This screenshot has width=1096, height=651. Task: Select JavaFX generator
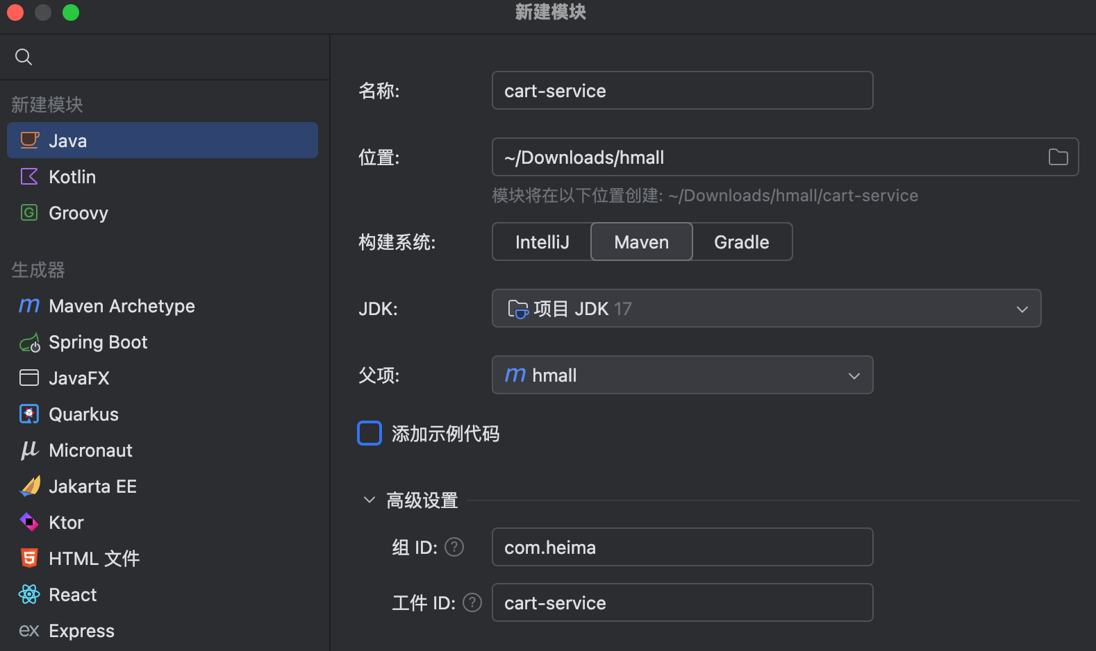[x=163, y=378]
